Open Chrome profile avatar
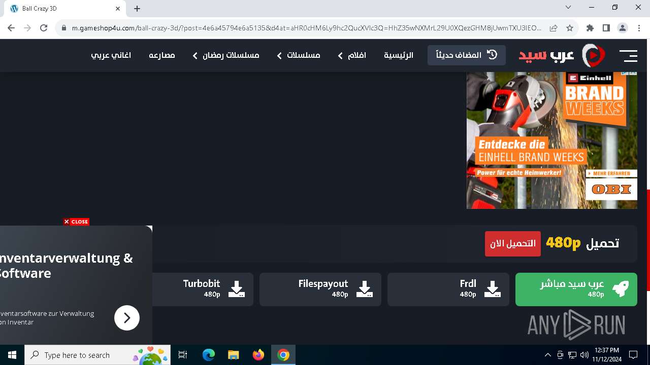The image size is (650, 365). [x=623, y=28]
